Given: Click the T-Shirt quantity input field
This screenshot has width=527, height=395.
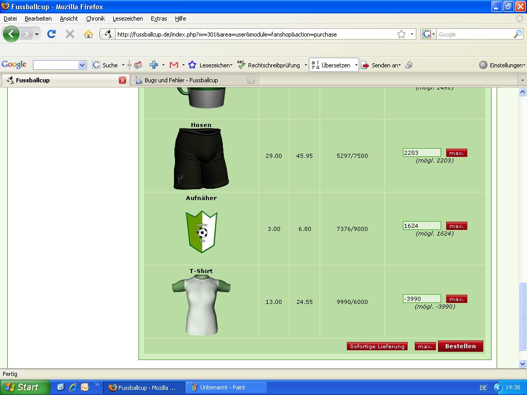Looking at the screenshot, I should [x=421, y=299].
